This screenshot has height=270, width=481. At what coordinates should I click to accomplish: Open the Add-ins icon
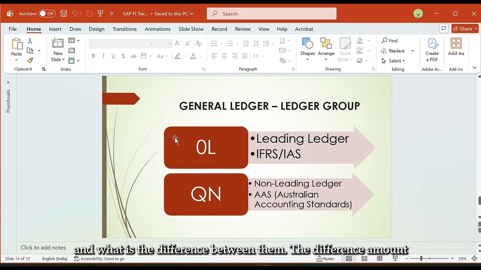(x=456, y=43)
